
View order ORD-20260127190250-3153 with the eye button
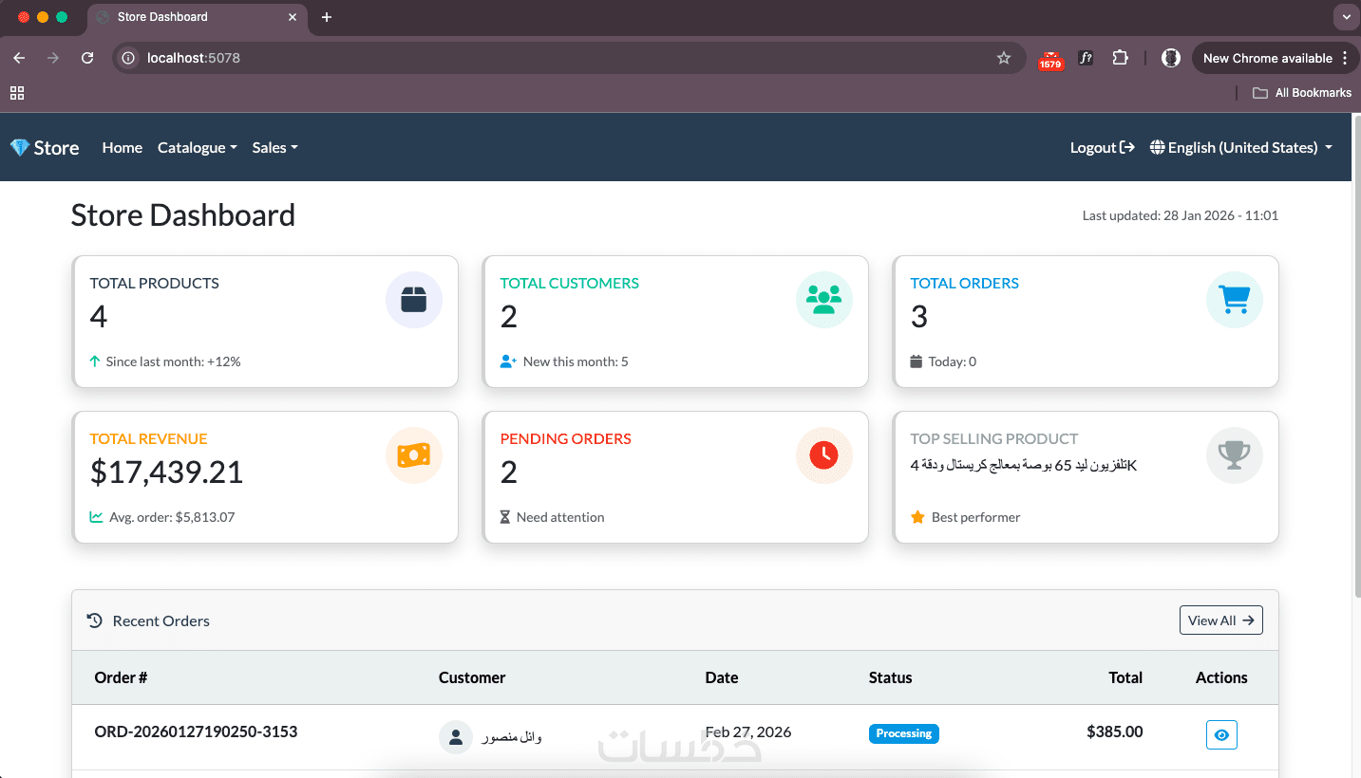[x=1221, y=734]
